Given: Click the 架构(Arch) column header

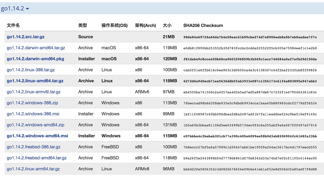Looking at the screenshot, I should point(146,25).
